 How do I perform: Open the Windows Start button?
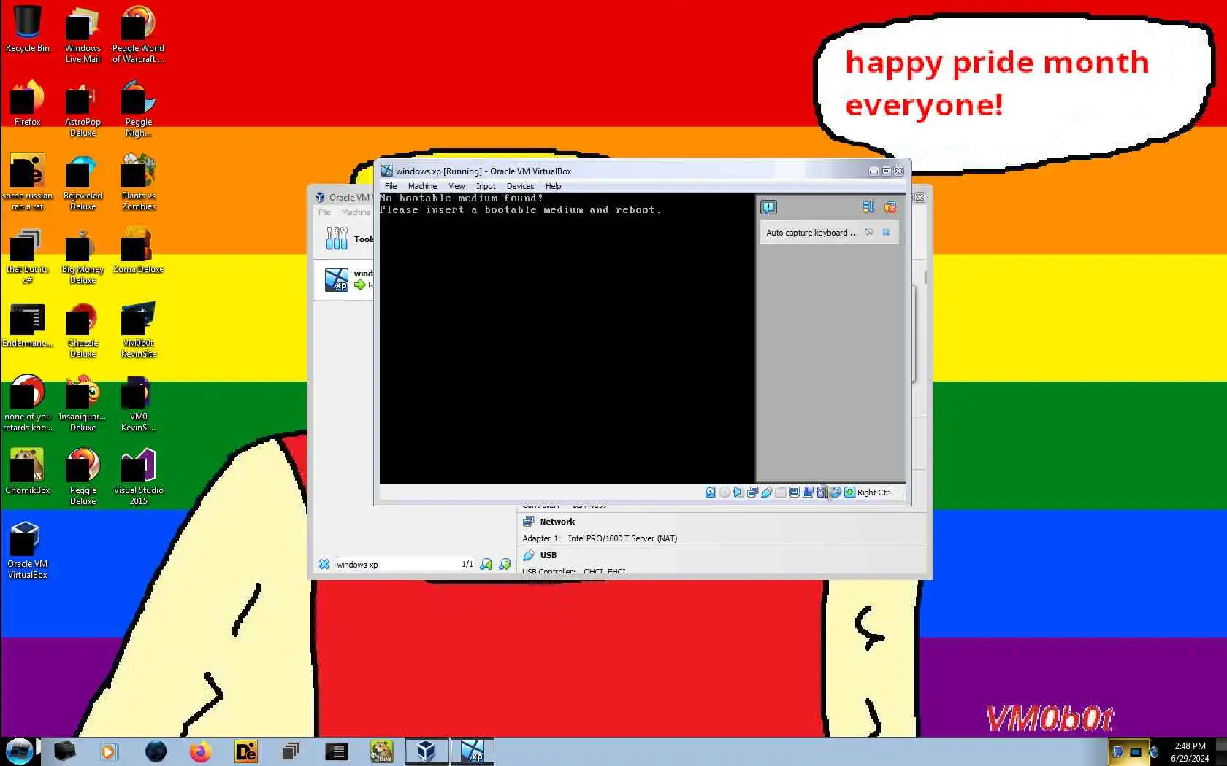tap(20, 751)
